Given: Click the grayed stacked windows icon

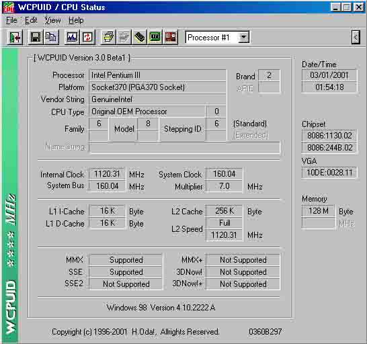Looking at the screenshot, I should click(124, 37).
